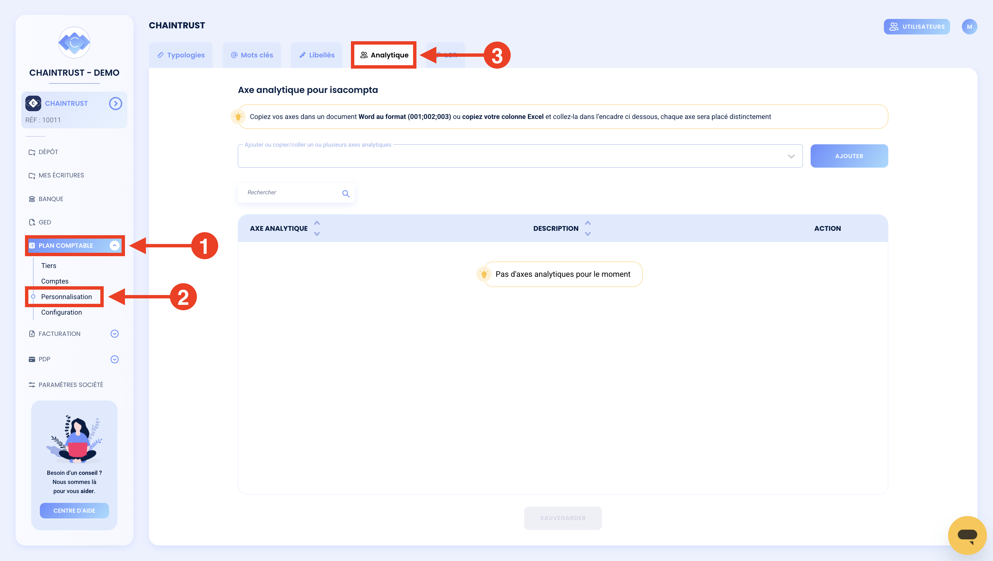Expand the PDP section chevron
This screenshot has width=993, height=561.
pos(114,359)
